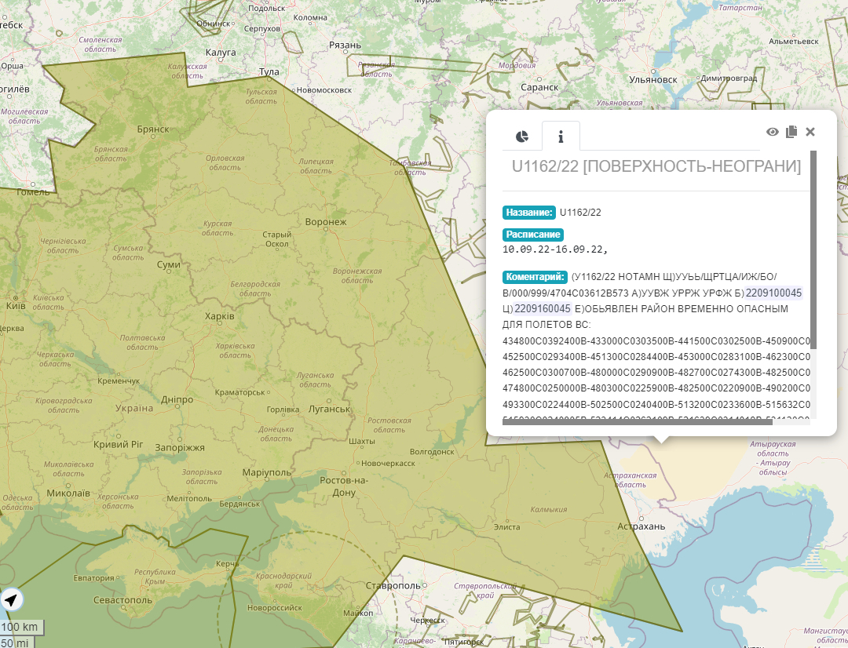Screen dimensions: 848x648
Task: Select the info tab in popup
Action: click(x=561, y=137)
